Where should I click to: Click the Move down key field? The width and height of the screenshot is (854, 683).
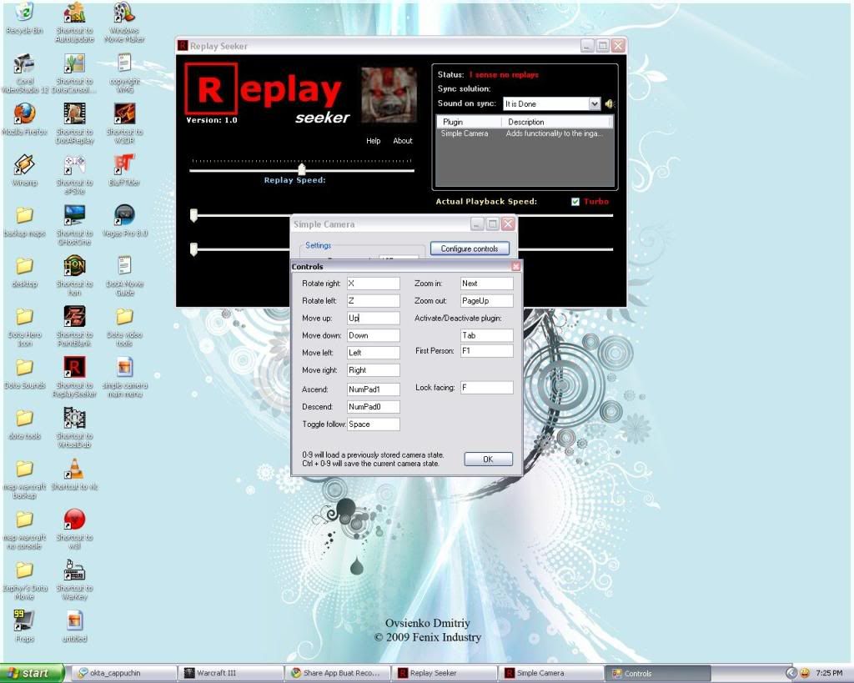pos(373,335)
